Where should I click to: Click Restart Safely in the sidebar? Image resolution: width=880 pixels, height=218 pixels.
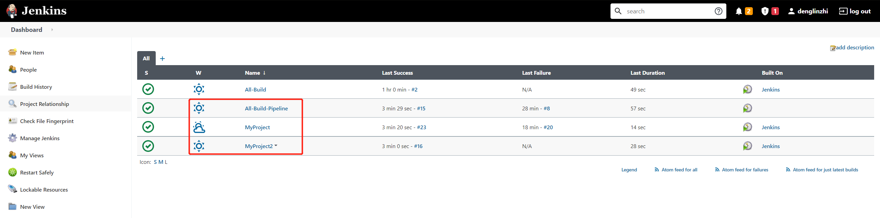tap(37, 172)
